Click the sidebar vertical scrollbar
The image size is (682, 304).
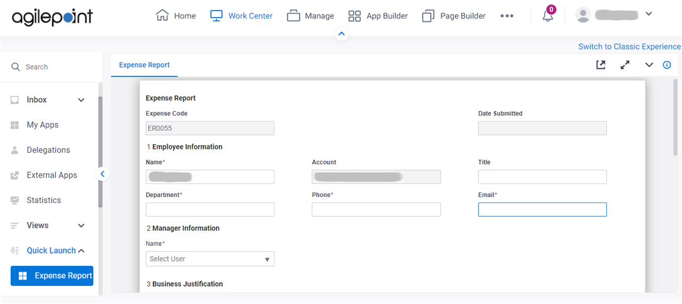coord(100,151)
